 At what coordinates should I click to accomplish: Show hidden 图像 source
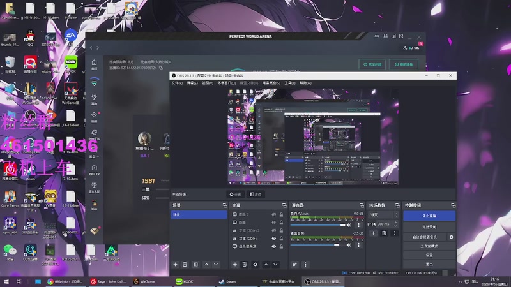pos(274,223)
